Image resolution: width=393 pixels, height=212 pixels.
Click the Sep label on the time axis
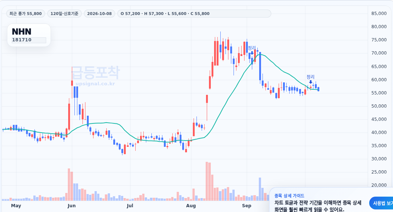[x=247, y=206]
